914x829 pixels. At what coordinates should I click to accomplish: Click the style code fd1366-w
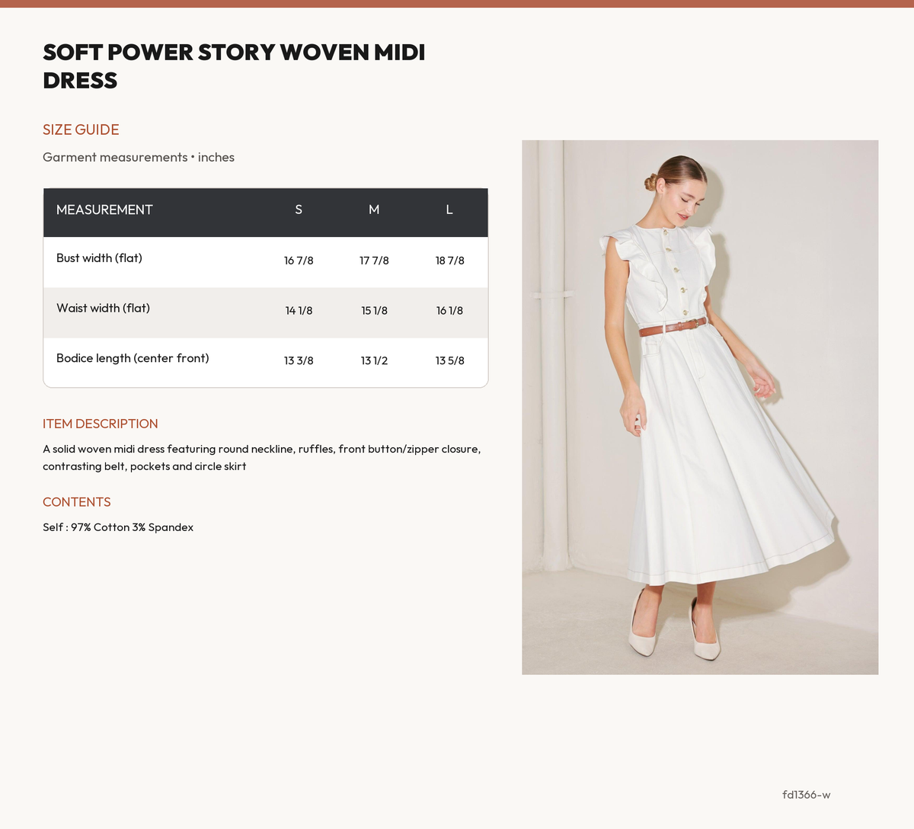click(806, 795)
